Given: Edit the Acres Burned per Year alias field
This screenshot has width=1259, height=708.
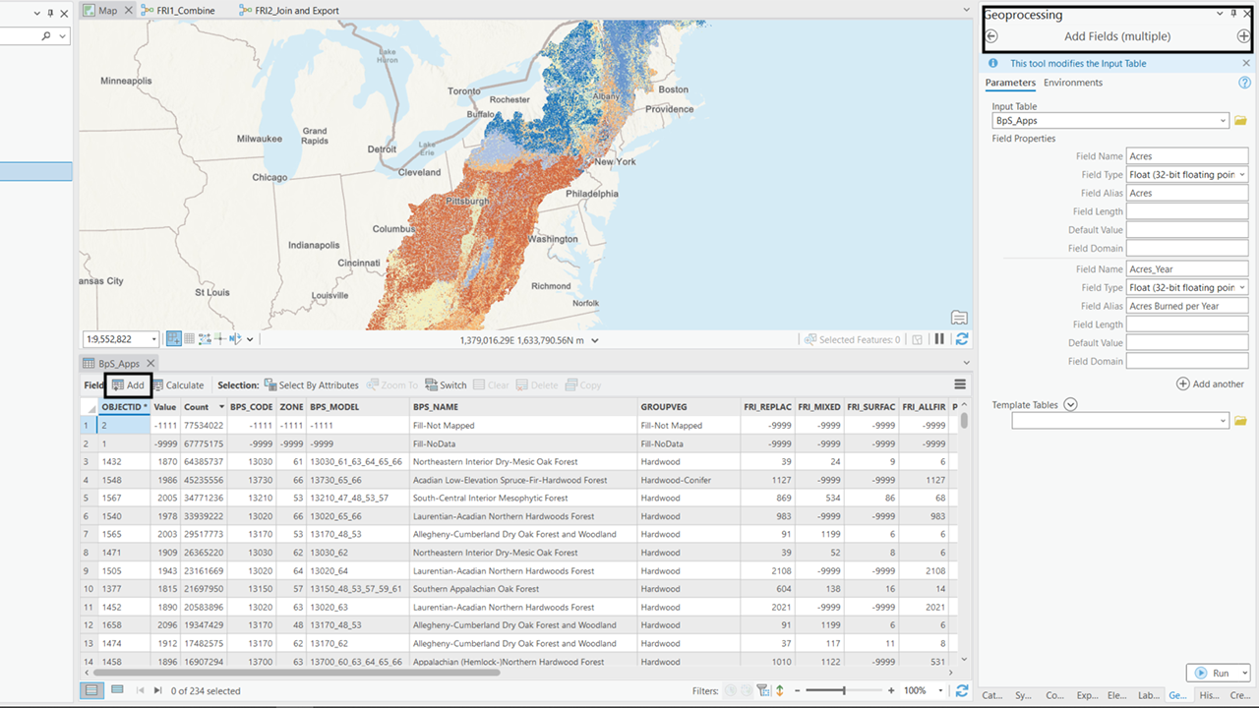Looking at the screenshot, I should [x=1185, y=305].
